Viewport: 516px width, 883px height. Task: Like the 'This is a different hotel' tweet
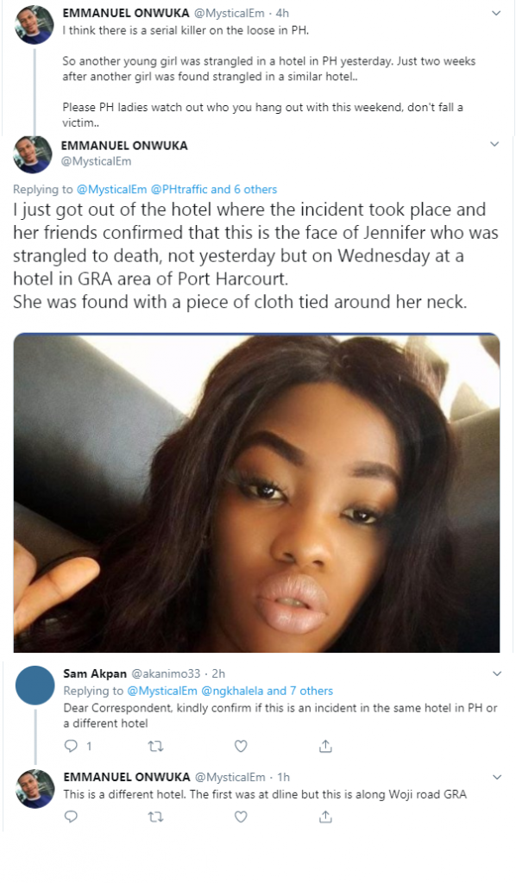point(241,817)
